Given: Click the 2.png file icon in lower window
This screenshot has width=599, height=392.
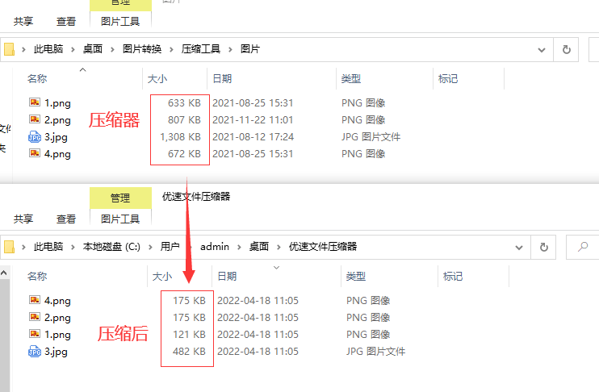Looking at the screenshot, I should click(35, 317).
